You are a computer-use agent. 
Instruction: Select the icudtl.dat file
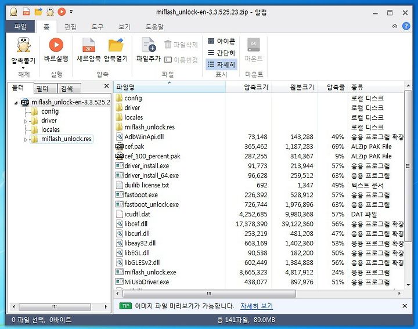pyautogui.click(x=137, y=214)
